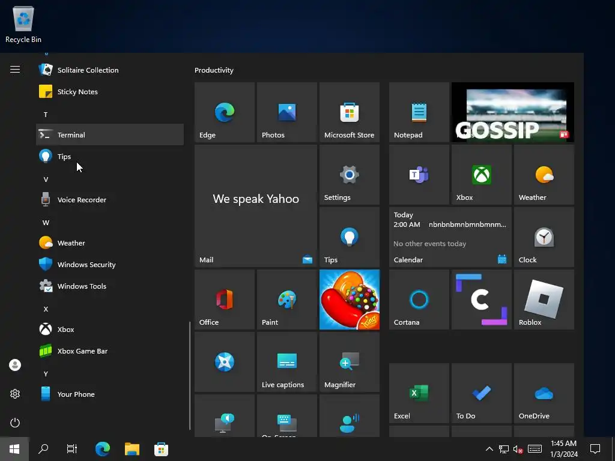Open the Clock tile
615x461 pixels.
(544, 237)
